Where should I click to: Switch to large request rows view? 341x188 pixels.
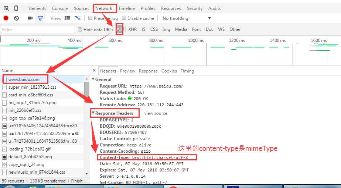point(67,18)
